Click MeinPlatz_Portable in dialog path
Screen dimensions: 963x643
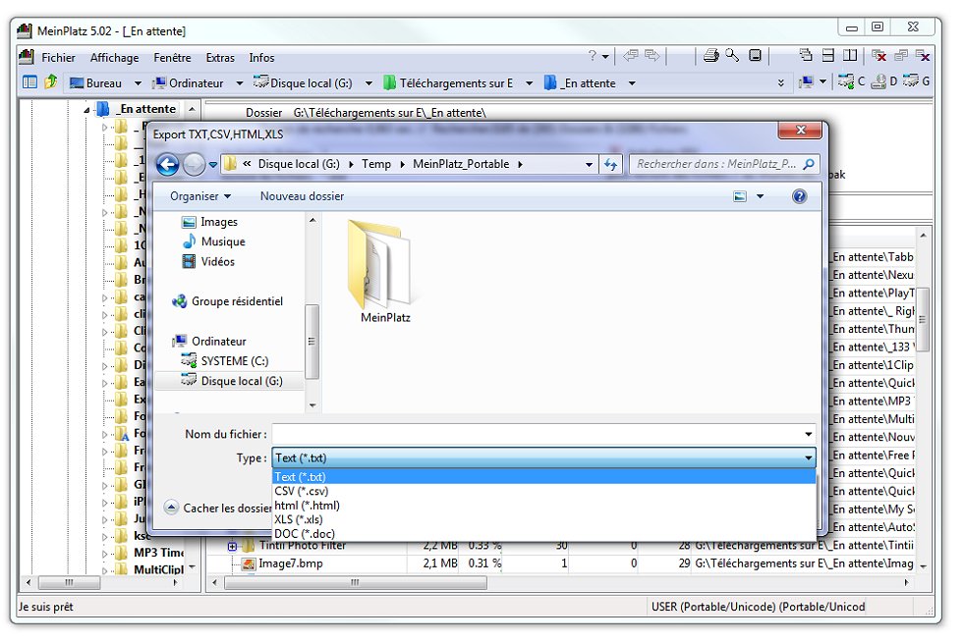point(461,164)
